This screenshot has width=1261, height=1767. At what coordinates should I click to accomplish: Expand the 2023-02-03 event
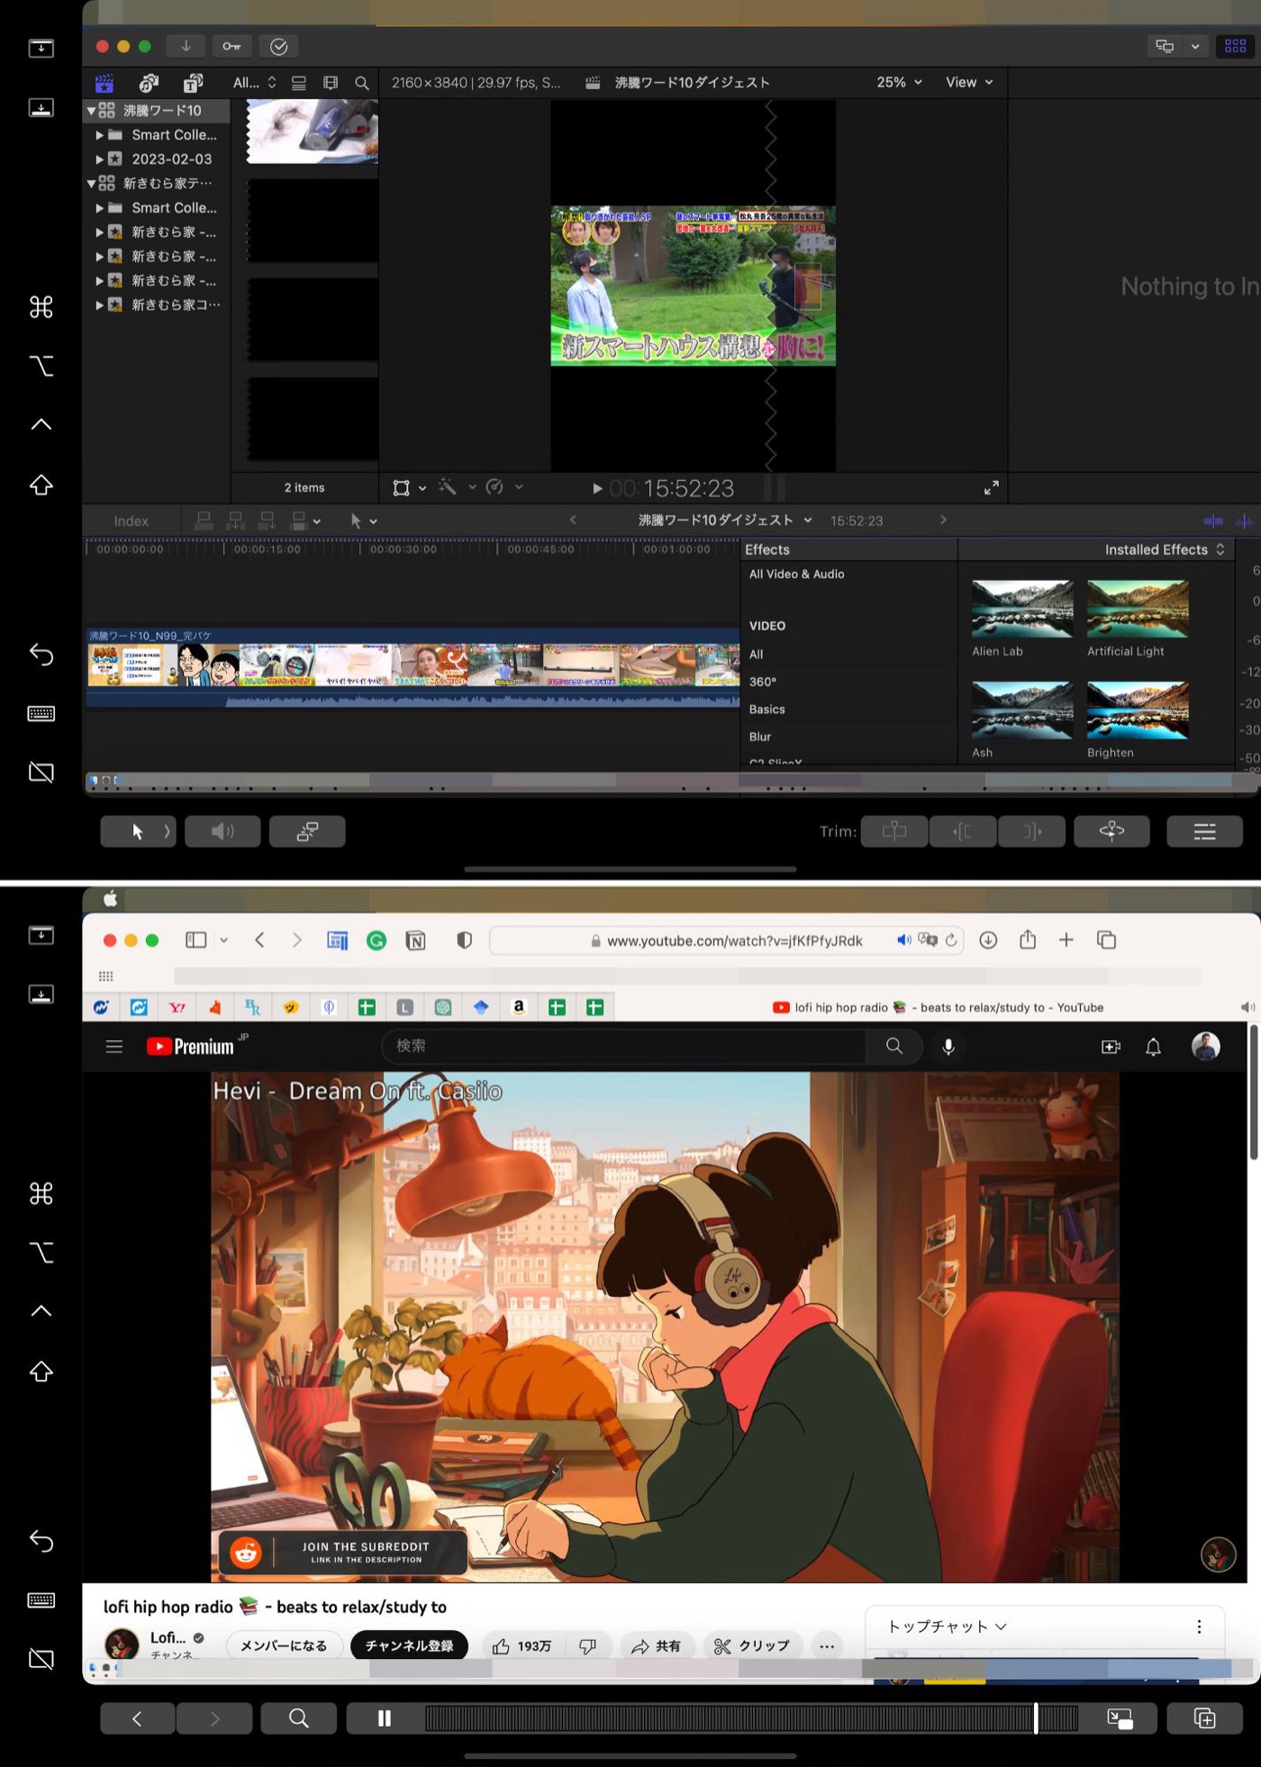click(x=99, y=159)
